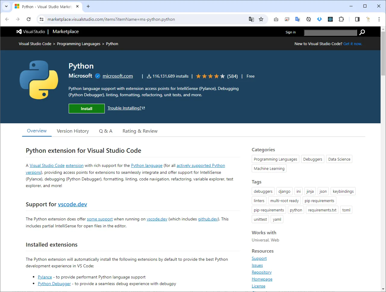Screen dimensions: 386x292
Task: Close the Python Marketplace tab
Action: (78, 6)
